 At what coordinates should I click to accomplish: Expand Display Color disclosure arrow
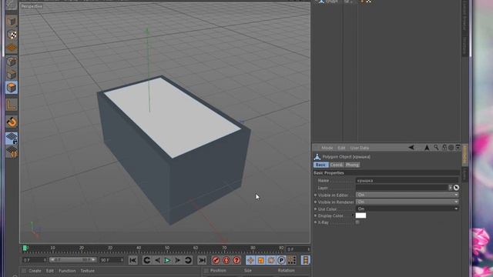353,215
